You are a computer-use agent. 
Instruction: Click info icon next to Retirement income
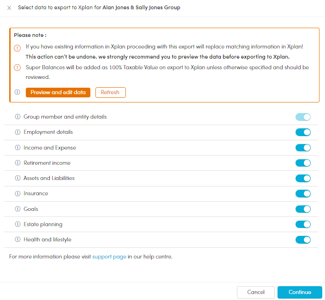[18, 163]
